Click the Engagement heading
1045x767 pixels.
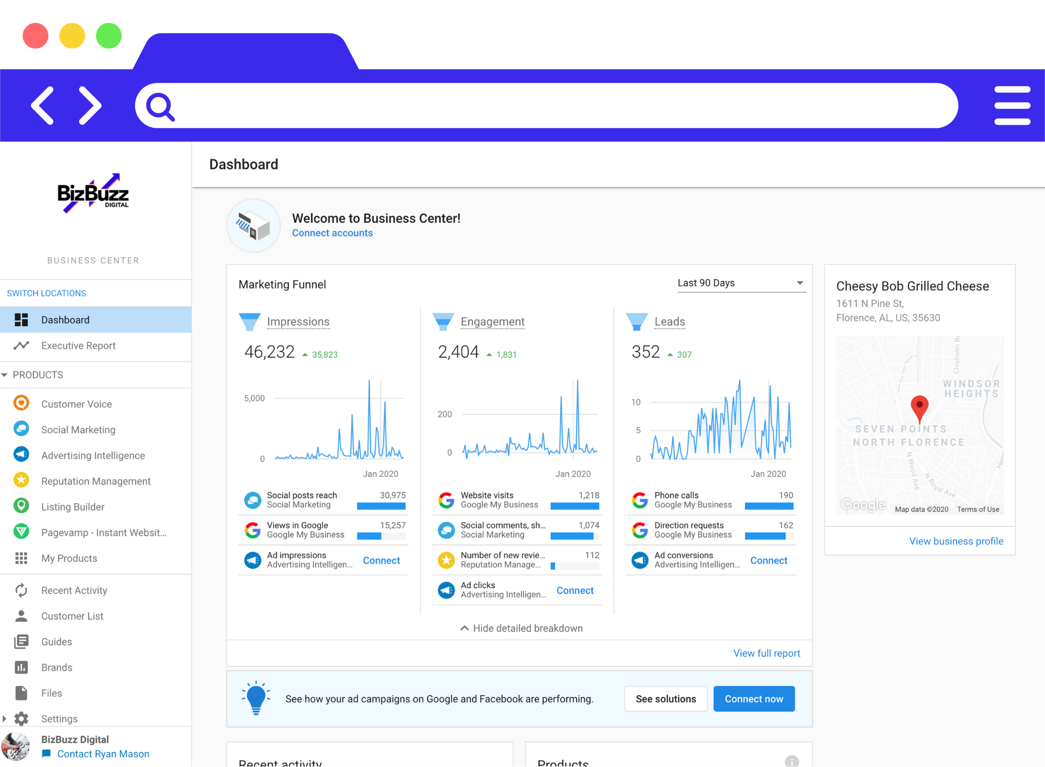493,322
